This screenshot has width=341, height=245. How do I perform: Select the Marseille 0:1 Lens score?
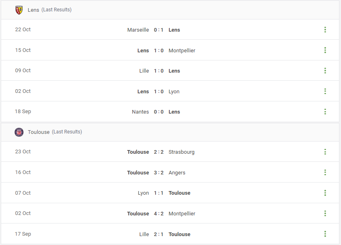tap(158, 30)
